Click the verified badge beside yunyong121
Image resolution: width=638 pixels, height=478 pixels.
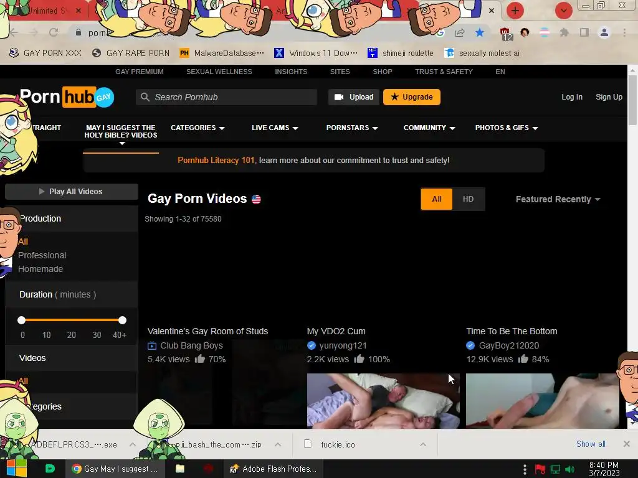click(x=312, y=345)
